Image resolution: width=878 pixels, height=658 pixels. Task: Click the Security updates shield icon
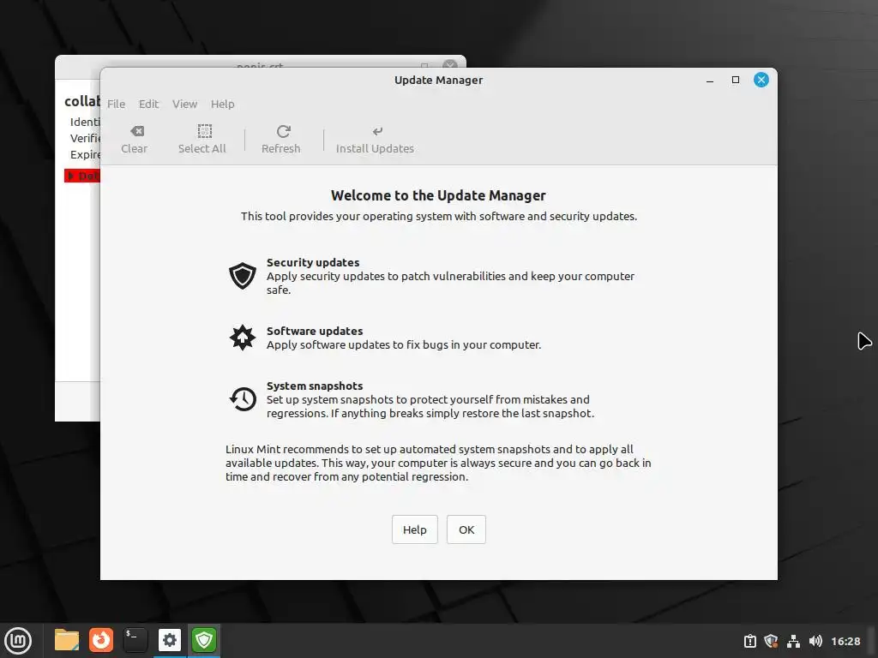pyautogui.click(x=243, y=276)
